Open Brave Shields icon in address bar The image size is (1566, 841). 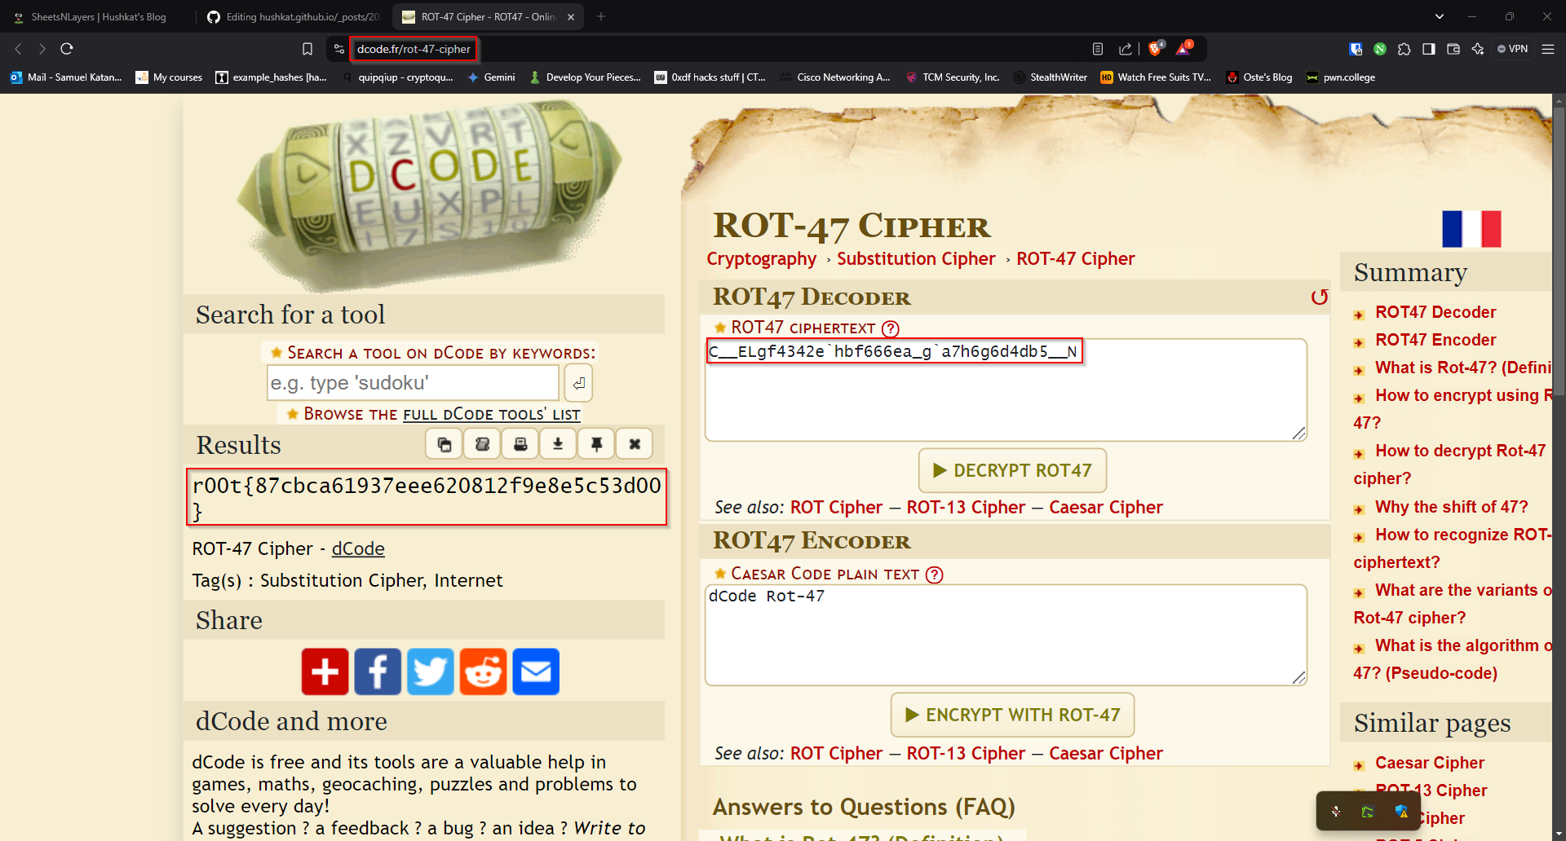pos(1155,49)
